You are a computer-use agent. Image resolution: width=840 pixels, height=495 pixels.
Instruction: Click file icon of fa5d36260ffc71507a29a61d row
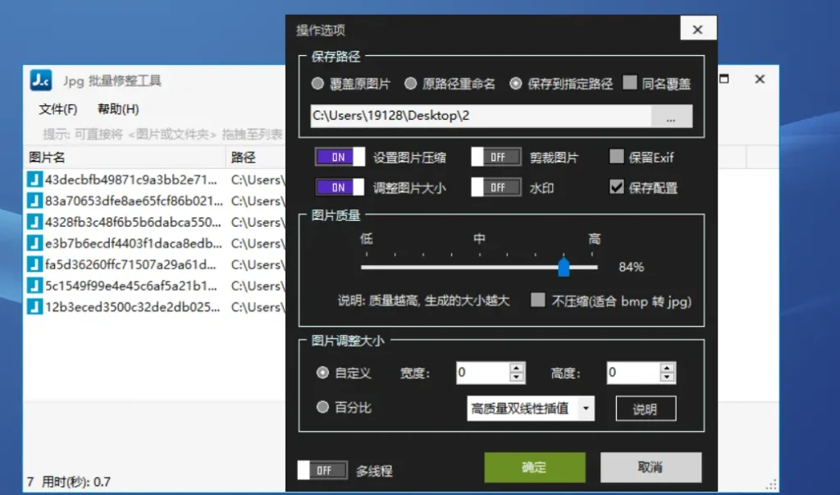click(x=34, y=264)
